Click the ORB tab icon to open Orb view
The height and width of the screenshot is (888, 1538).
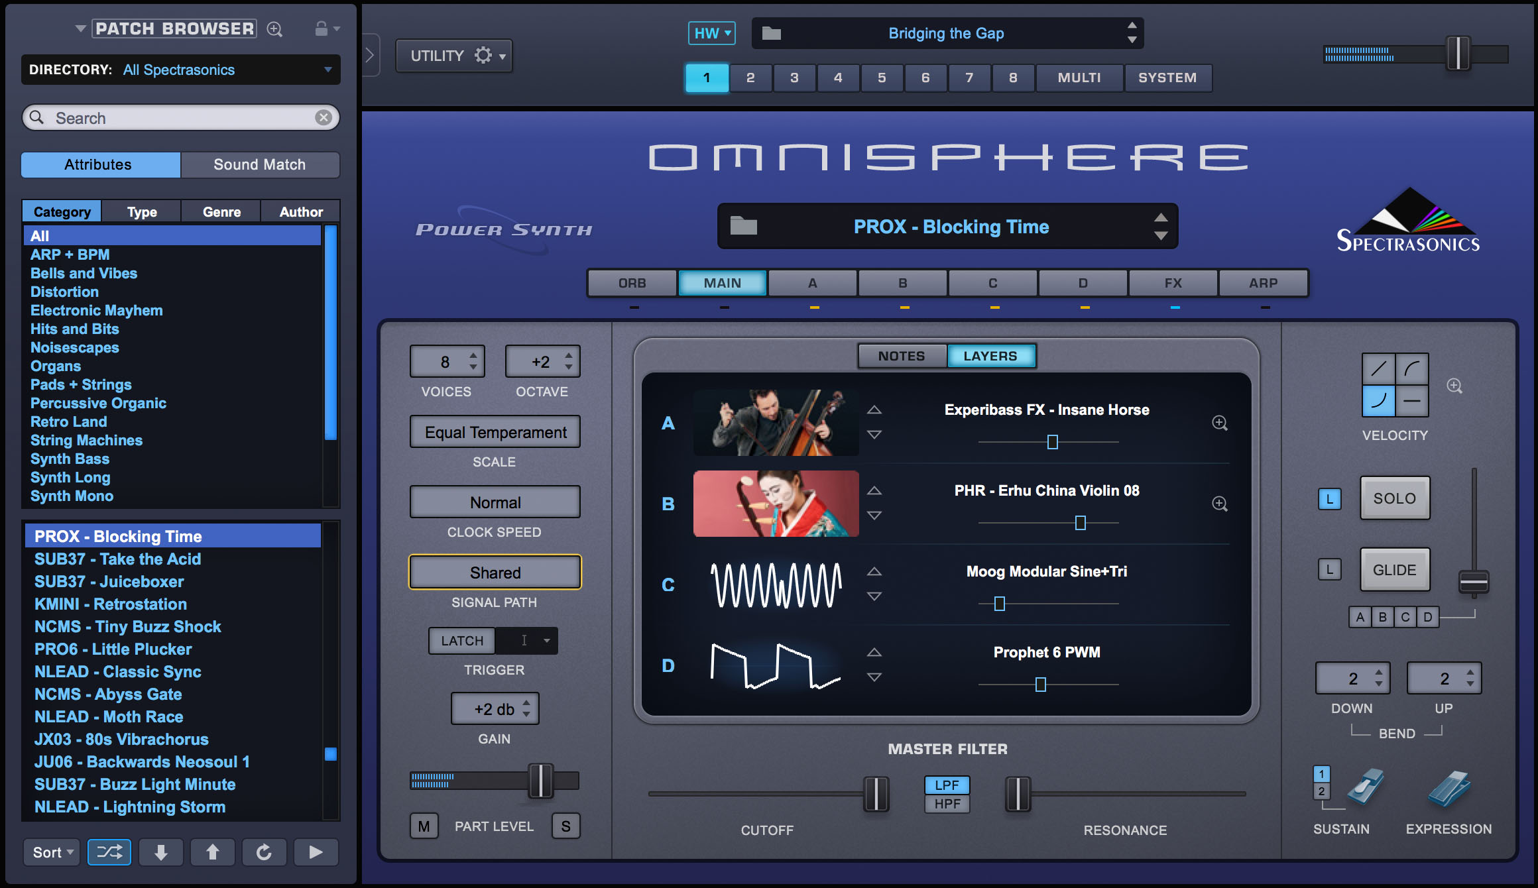click(631, 284)
